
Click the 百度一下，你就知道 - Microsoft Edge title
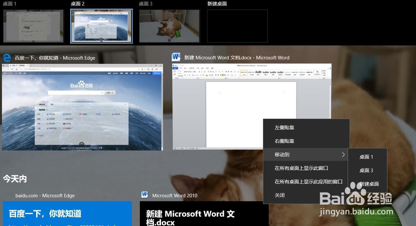click(55, 58)
